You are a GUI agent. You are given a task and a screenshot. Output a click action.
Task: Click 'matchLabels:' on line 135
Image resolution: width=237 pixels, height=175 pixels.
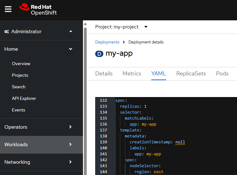point(139,118)
